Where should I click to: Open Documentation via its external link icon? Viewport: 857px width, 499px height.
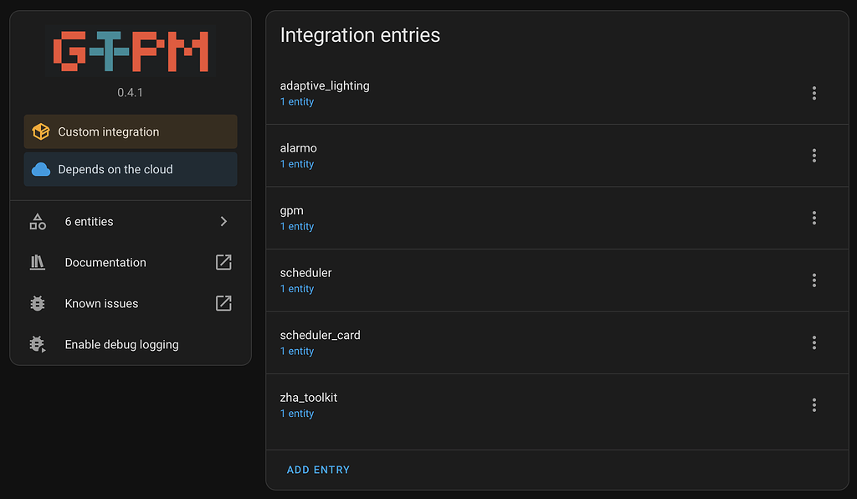[223, 262]
